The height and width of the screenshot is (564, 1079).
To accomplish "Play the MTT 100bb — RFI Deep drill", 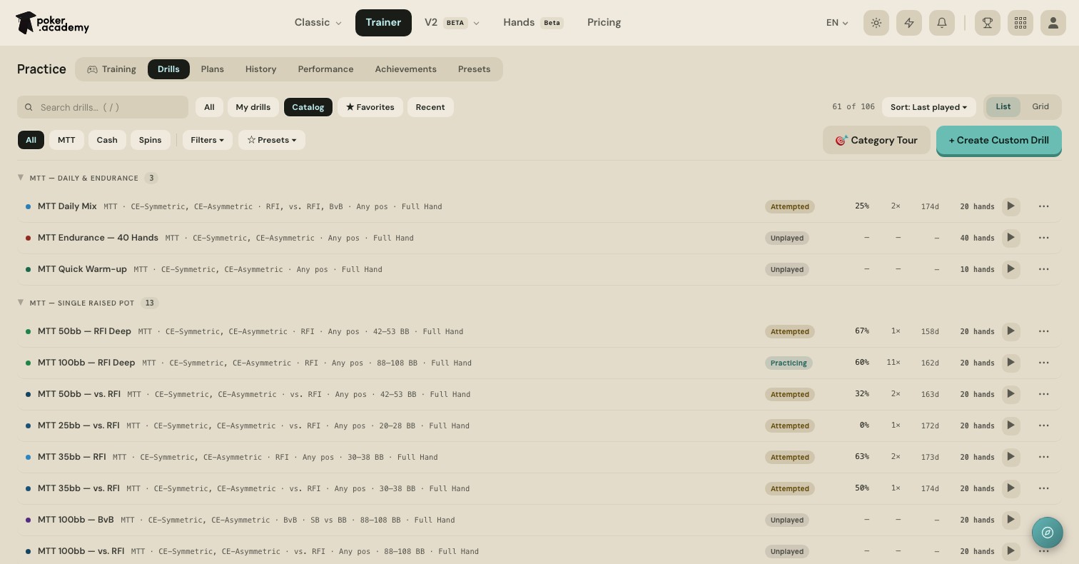I will 1010,363.
